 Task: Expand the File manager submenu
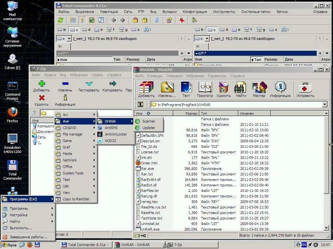point(75,134)
